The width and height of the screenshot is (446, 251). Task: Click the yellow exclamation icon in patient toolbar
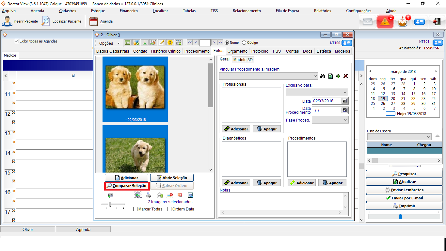[170, 43]
